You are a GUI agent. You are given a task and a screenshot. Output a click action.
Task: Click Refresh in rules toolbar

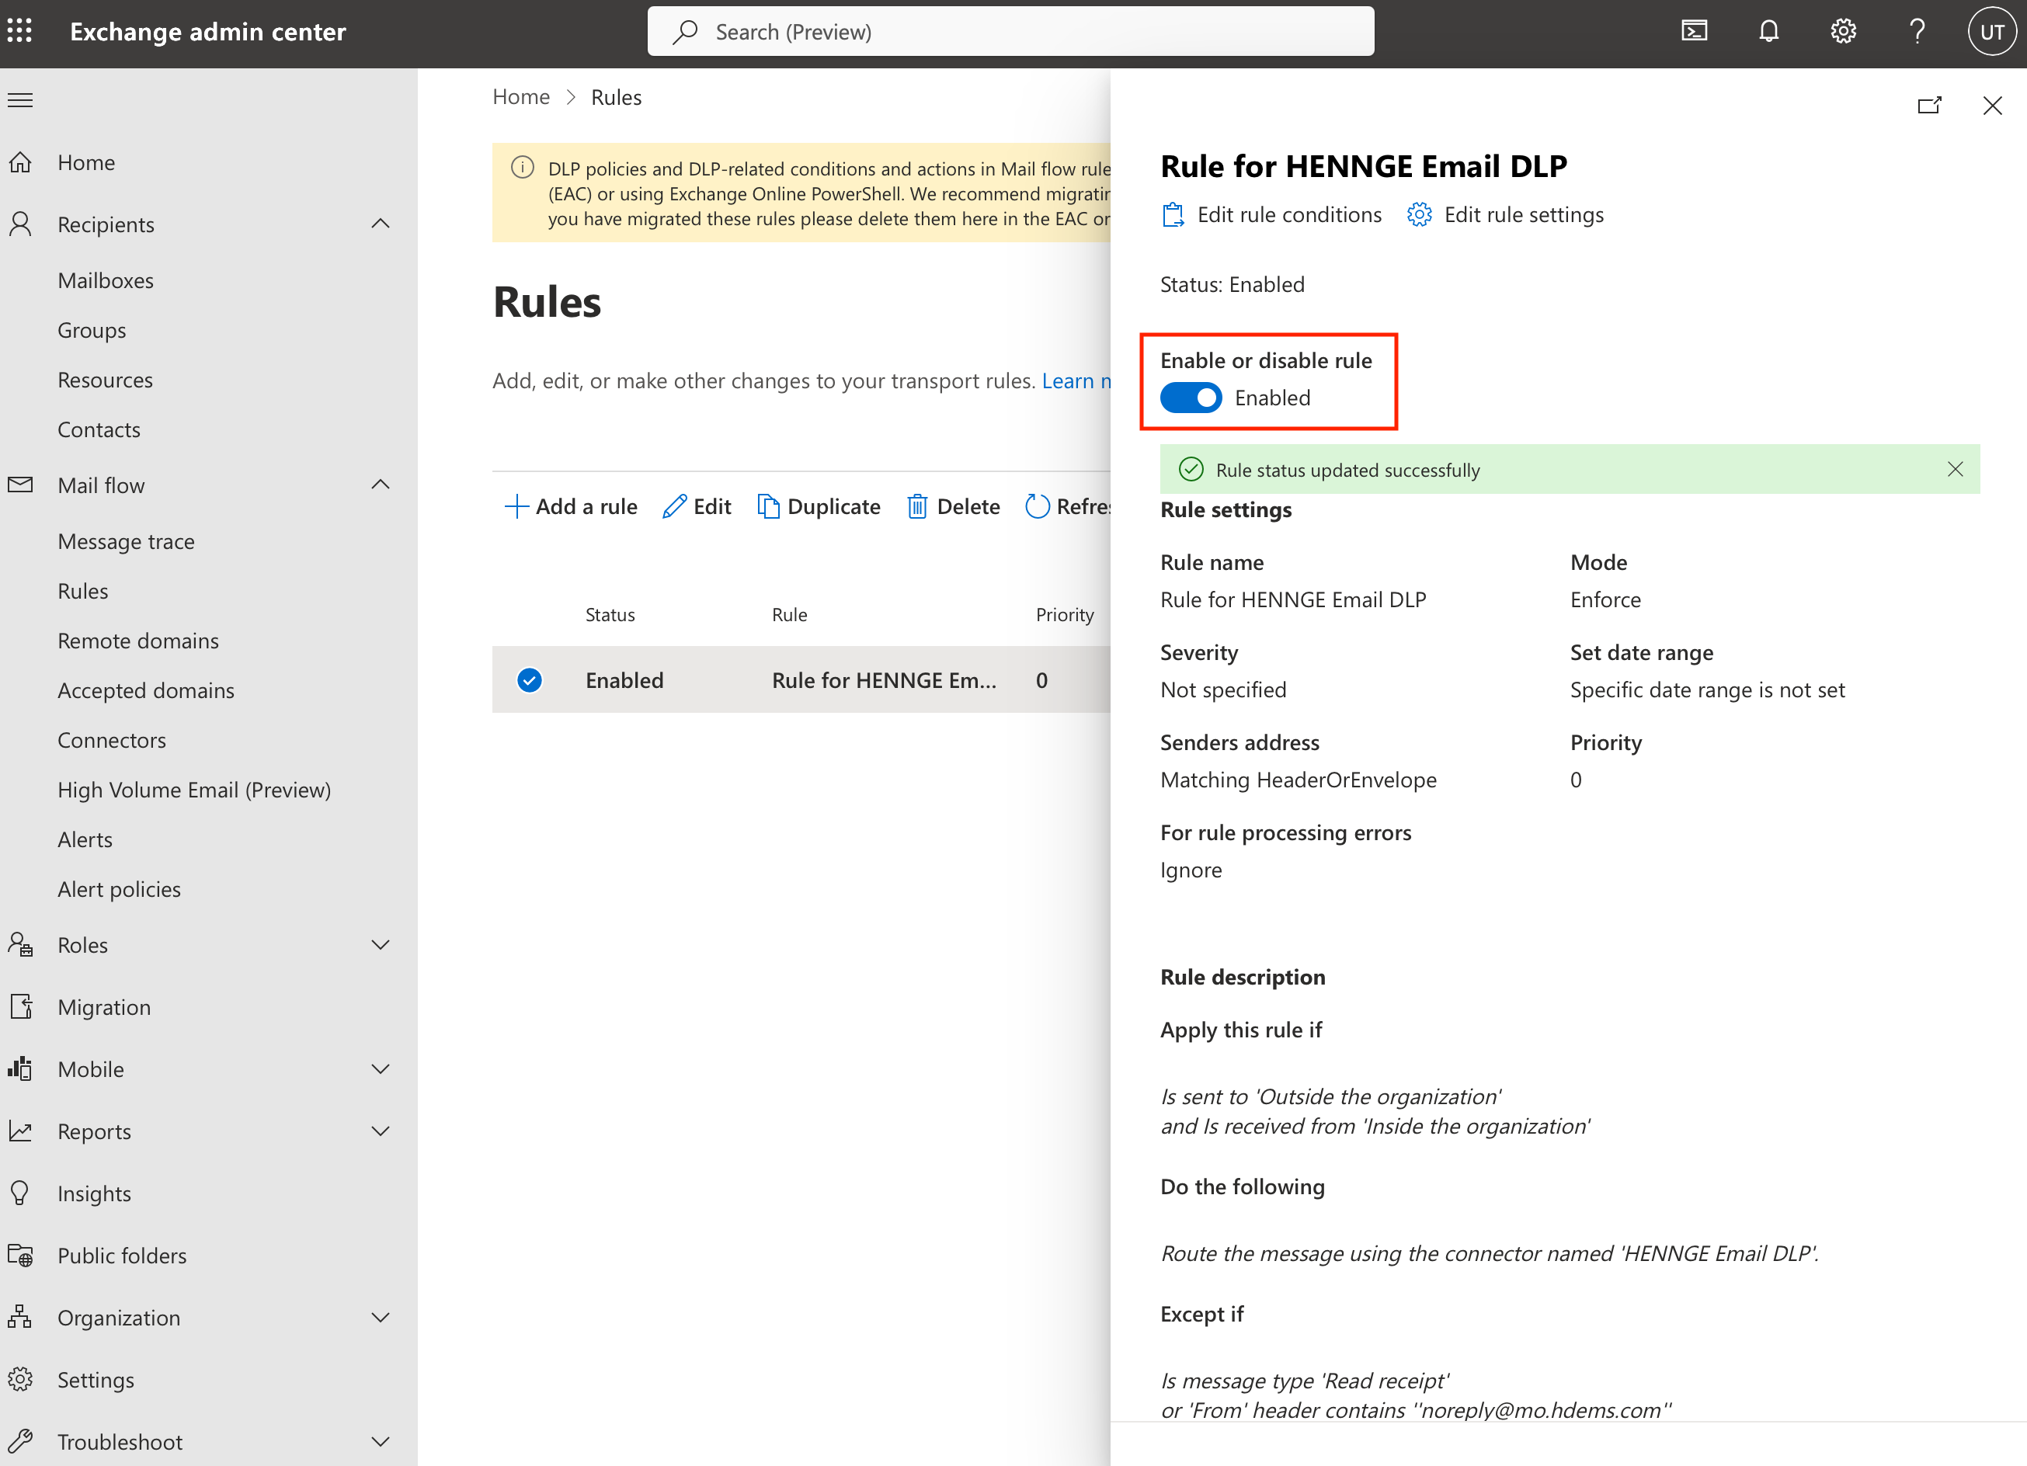(x=1067, y=506)
